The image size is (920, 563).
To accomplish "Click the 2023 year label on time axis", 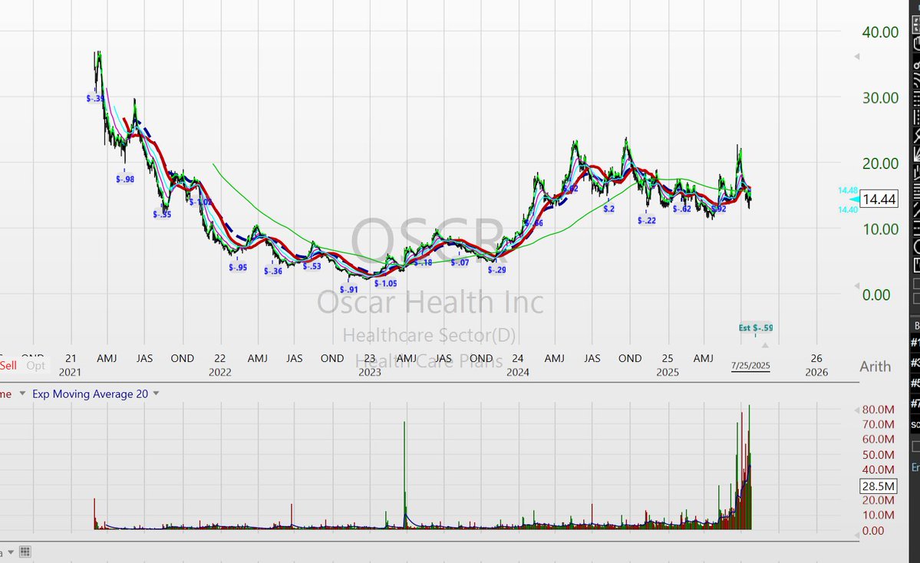I will pyautogui.click(x=370, y=373).
